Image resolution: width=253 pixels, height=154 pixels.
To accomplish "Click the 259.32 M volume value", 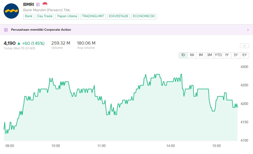I will point(61,43).
